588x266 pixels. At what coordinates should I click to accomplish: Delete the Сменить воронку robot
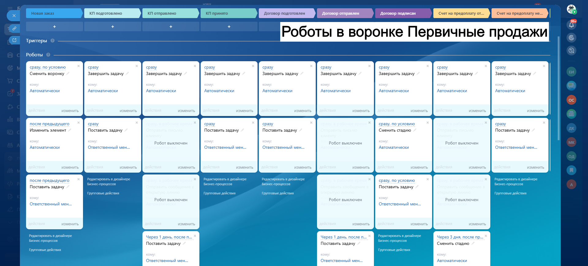(78, 66)
